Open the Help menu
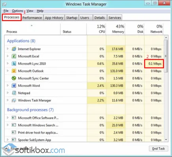 click(x=40, y=11)
